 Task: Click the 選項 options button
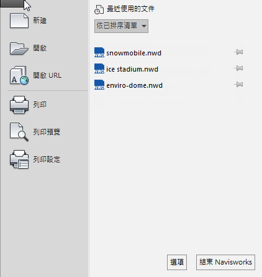tap(177, 262)
